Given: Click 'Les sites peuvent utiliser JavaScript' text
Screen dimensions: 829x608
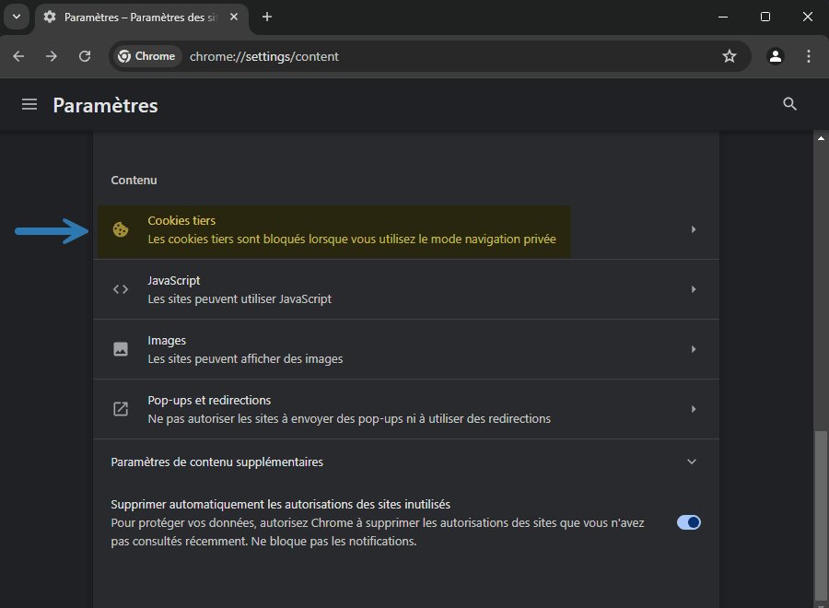Looking at the screenshot, I should (x=239, y=298).
